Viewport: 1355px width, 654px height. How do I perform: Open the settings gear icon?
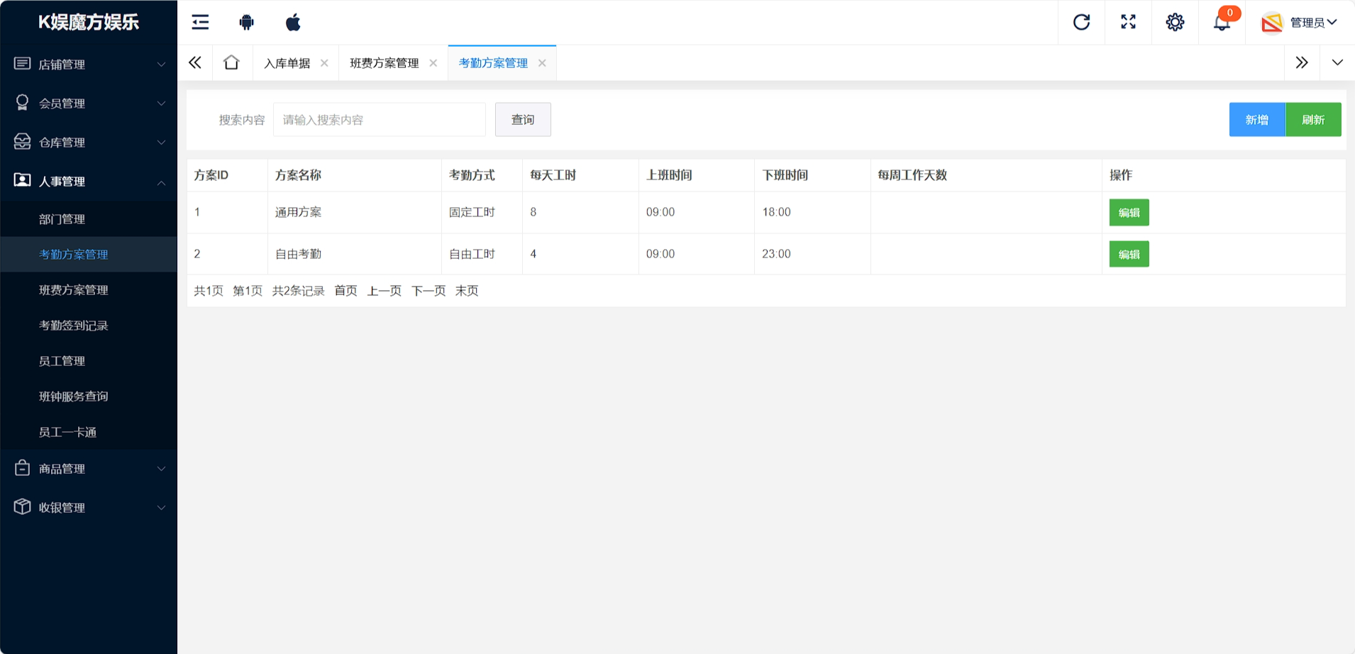pos(1175,22)
